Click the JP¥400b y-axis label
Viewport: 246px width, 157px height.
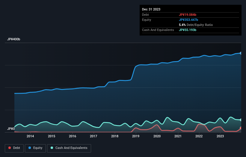(x=14, y=39)
